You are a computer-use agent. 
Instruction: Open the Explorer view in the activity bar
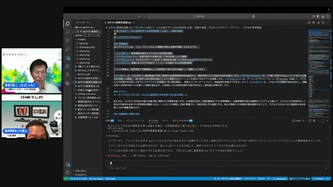tap(68, 24)
